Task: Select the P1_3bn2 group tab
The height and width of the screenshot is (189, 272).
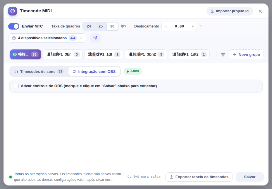Action: point(146,54)
